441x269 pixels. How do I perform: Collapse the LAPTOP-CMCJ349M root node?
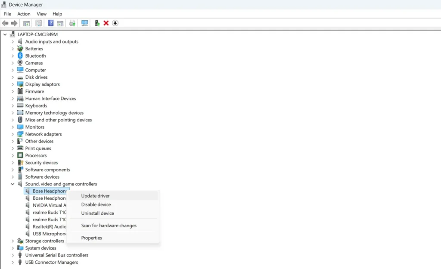click(5, 34)
